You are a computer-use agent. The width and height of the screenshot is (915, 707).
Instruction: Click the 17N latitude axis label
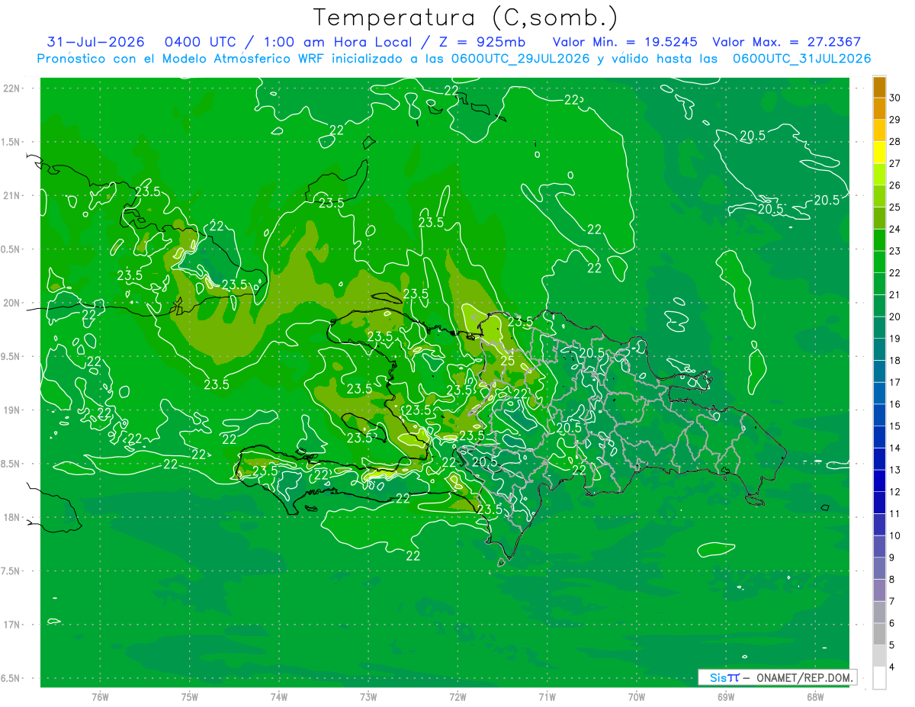coord(11,625)
